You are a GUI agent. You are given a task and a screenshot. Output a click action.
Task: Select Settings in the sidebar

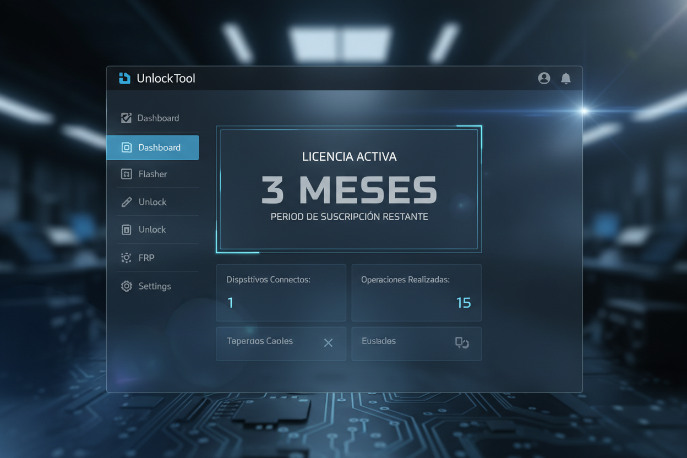(x=155, y=286)
